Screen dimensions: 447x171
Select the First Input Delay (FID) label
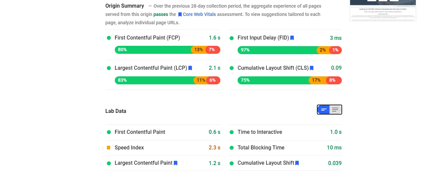coord(263,38)
